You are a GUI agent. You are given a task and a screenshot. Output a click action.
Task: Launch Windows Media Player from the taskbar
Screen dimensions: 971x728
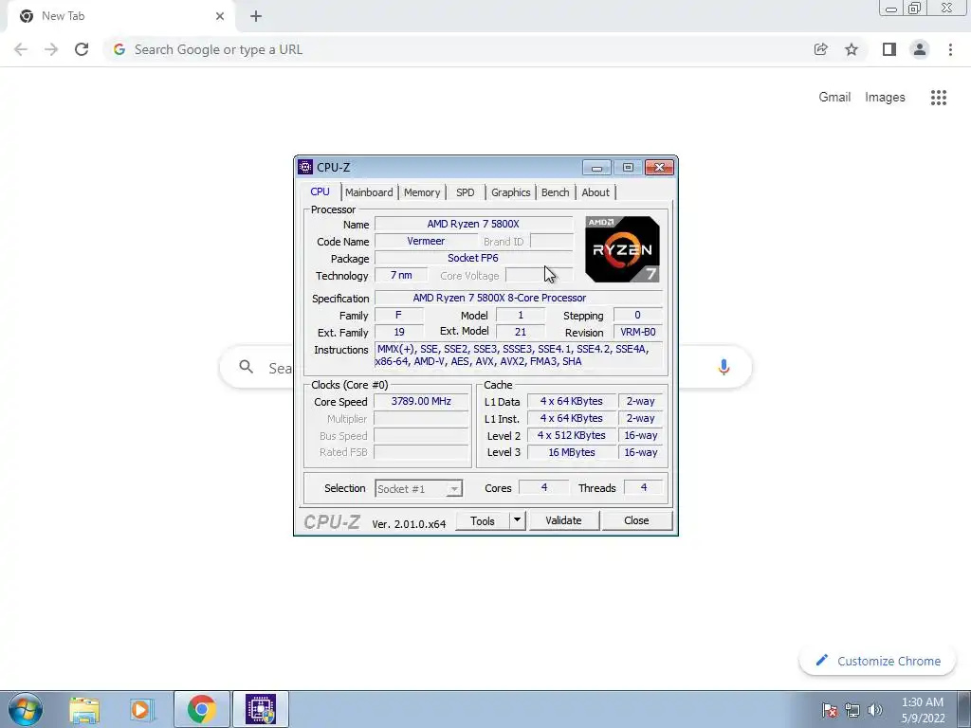pyautogui.click(x=140, y=709)
